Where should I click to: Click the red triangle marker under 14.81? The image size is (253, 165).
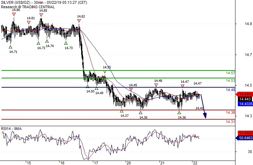coord(29,23)
